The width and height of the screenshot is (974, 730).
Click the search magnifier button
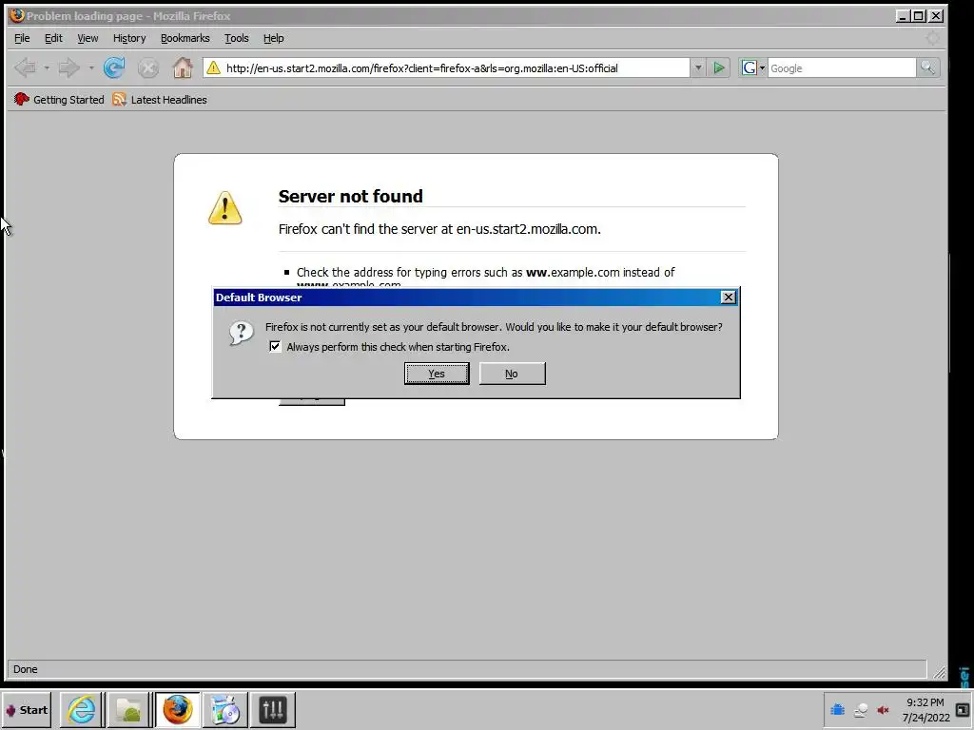click(x=927, y=67)
